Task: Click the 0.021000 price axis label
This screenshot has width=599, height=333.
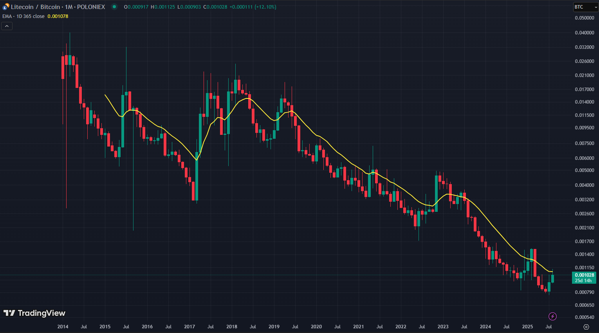Action: pos(585,75)
